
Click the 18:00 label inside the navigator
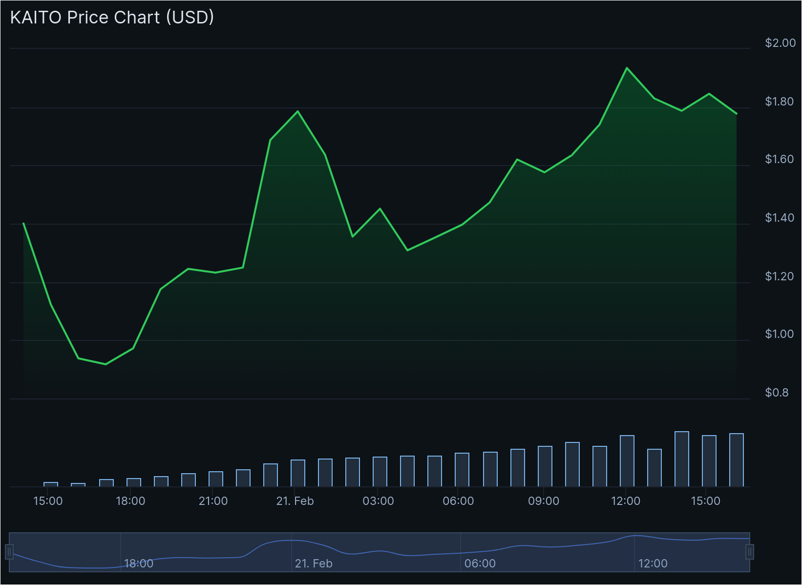pyautogui.click(x=139, y=564)
